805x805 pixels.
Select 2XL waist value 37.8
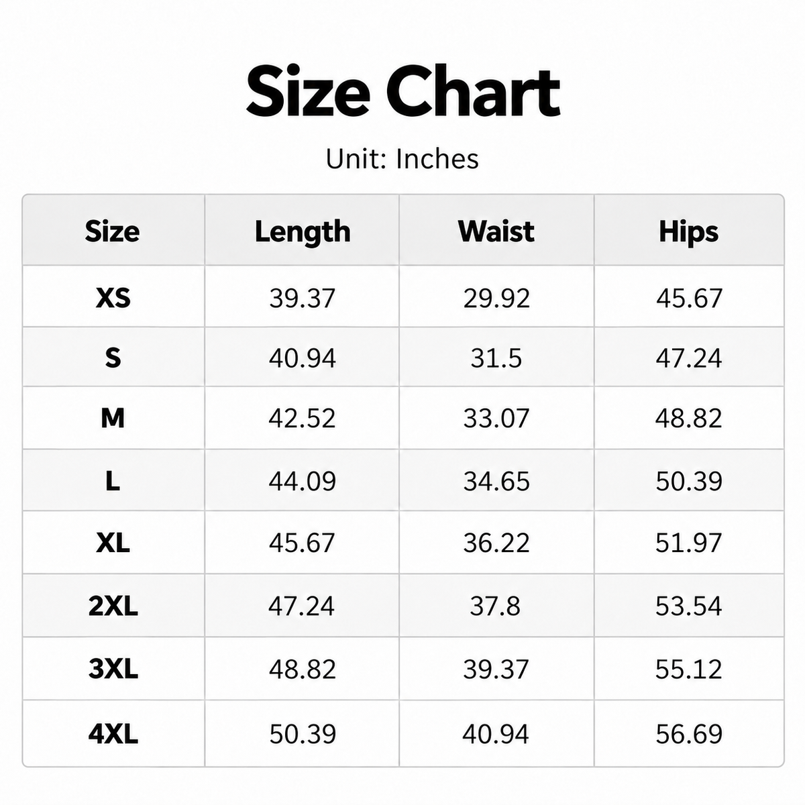(495, 606)
